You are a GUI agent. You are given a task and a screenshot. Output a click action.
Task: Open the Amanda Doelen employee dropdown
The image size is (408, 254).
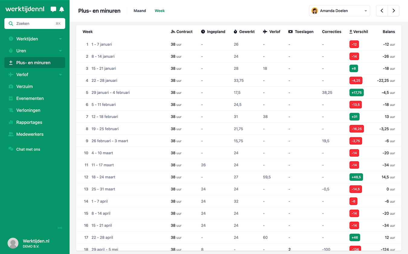coord(339,11)
